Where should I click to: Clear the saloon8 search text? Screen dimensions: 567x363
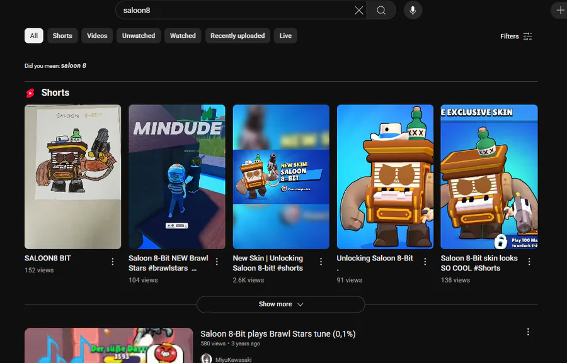point(358,11)
